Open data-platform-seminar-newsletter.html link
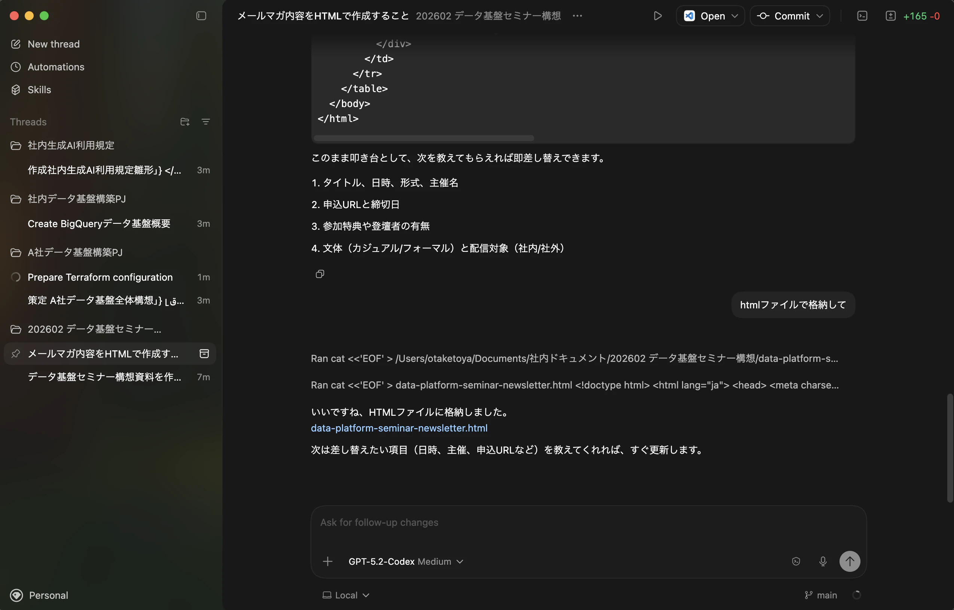 click(399, 428)
